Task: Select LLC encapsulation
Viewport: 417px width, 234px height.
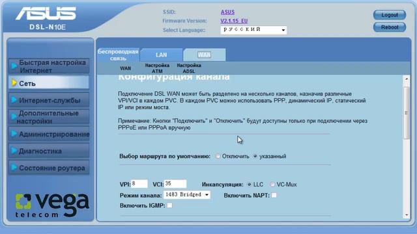Action: click(249, 185)
